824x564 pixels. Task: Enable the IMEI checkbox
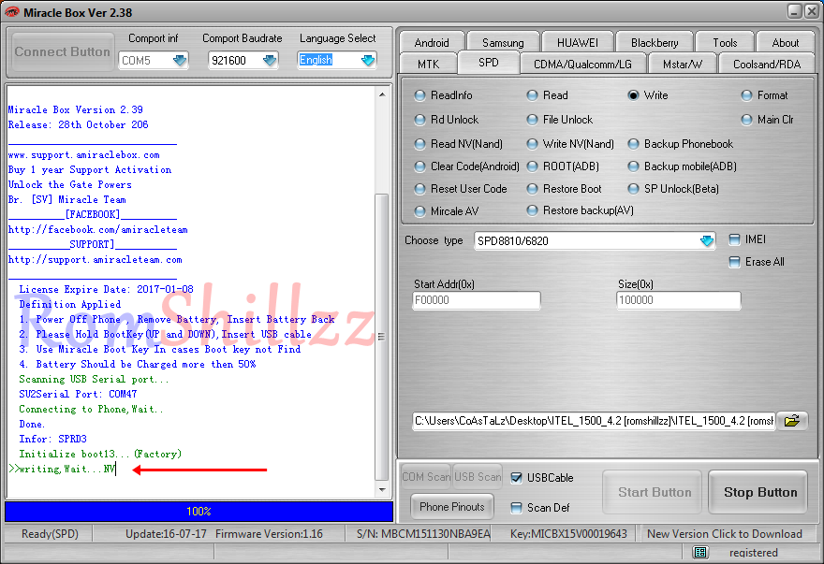[x=747, y=239]
